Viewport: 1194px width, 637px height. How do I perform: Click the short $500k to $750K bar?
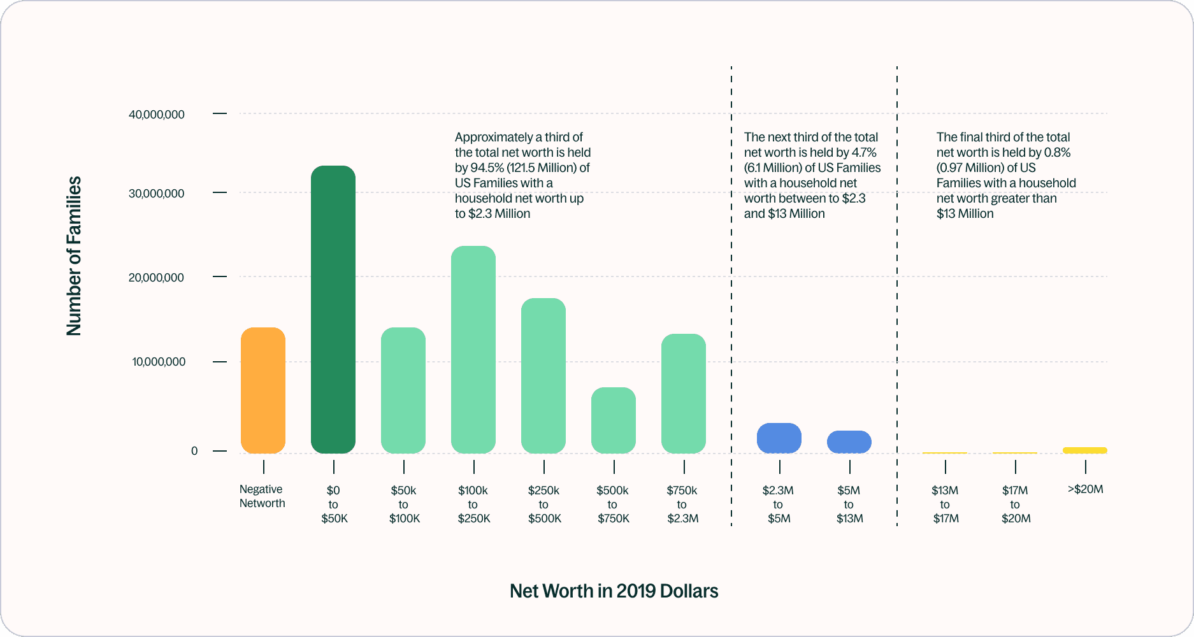click(x=614, y=417)
